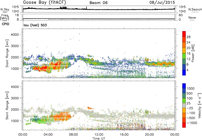This screenshot has height=140, width=202.
Task: Click the 'Freq. [MHz]' axis label
Action: 5,17
